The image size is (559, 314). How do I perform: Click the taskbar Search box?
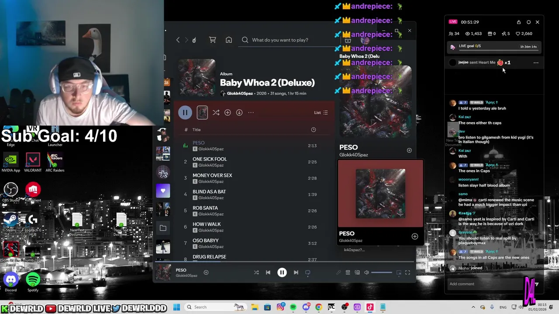point(215,307)
